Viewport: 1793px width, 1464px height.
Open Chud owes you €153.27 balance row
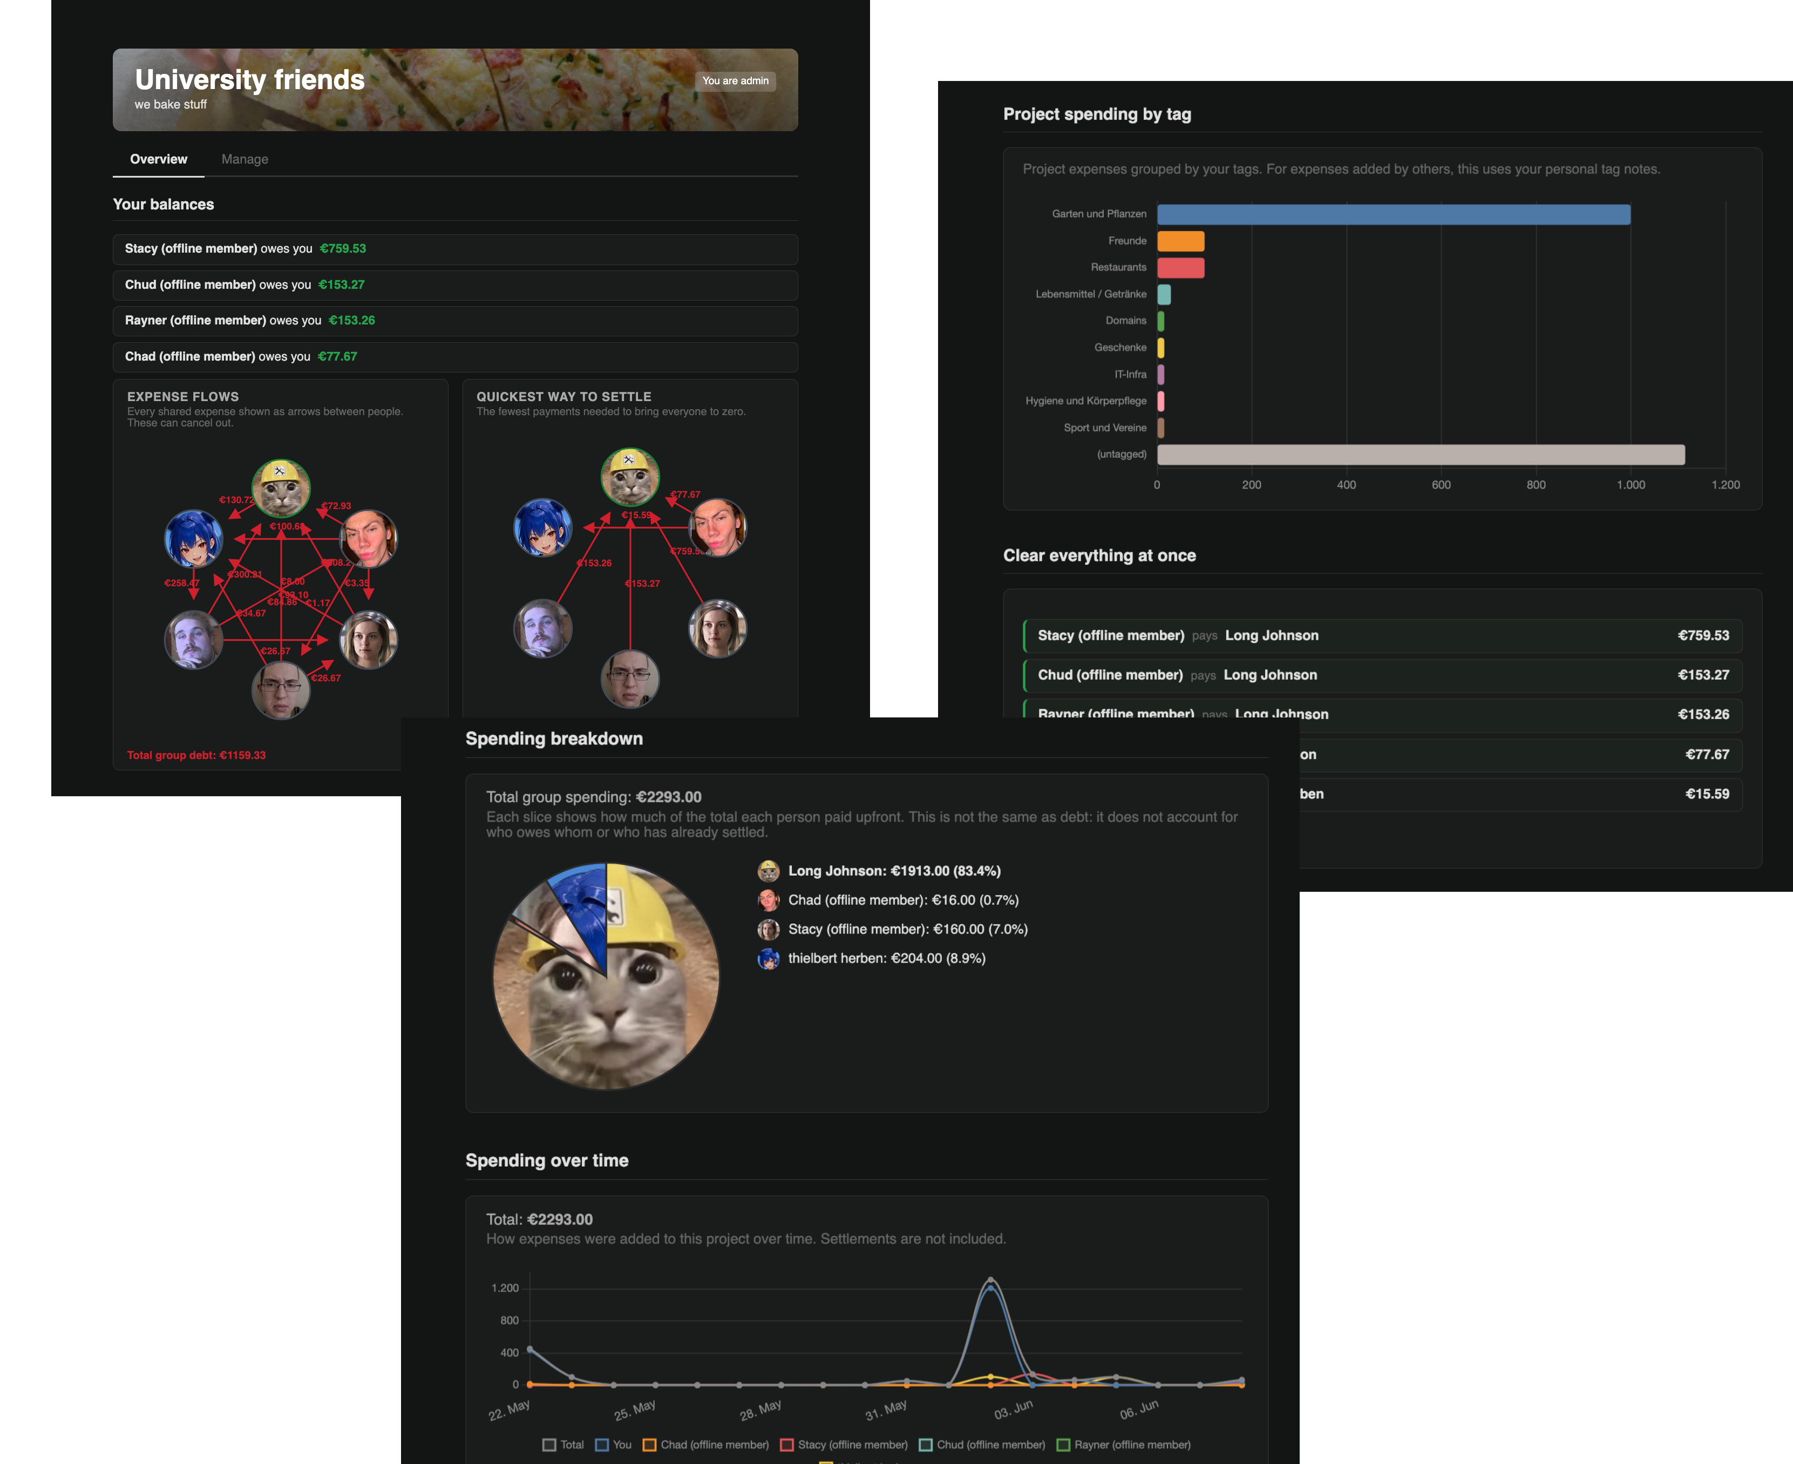[x=455, y=285]
